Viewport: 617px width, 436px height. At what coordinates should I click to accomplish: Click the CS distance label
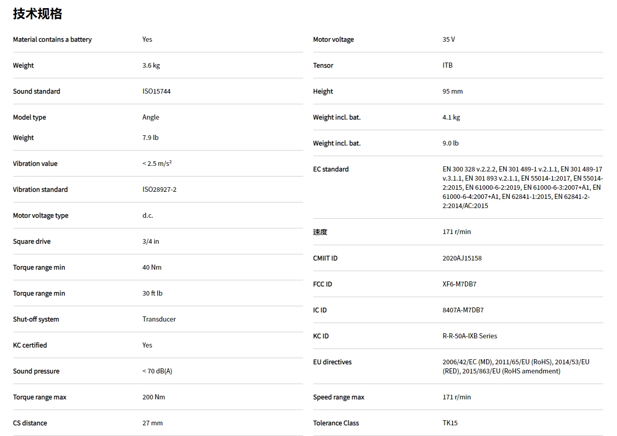(x=30, y=423)
